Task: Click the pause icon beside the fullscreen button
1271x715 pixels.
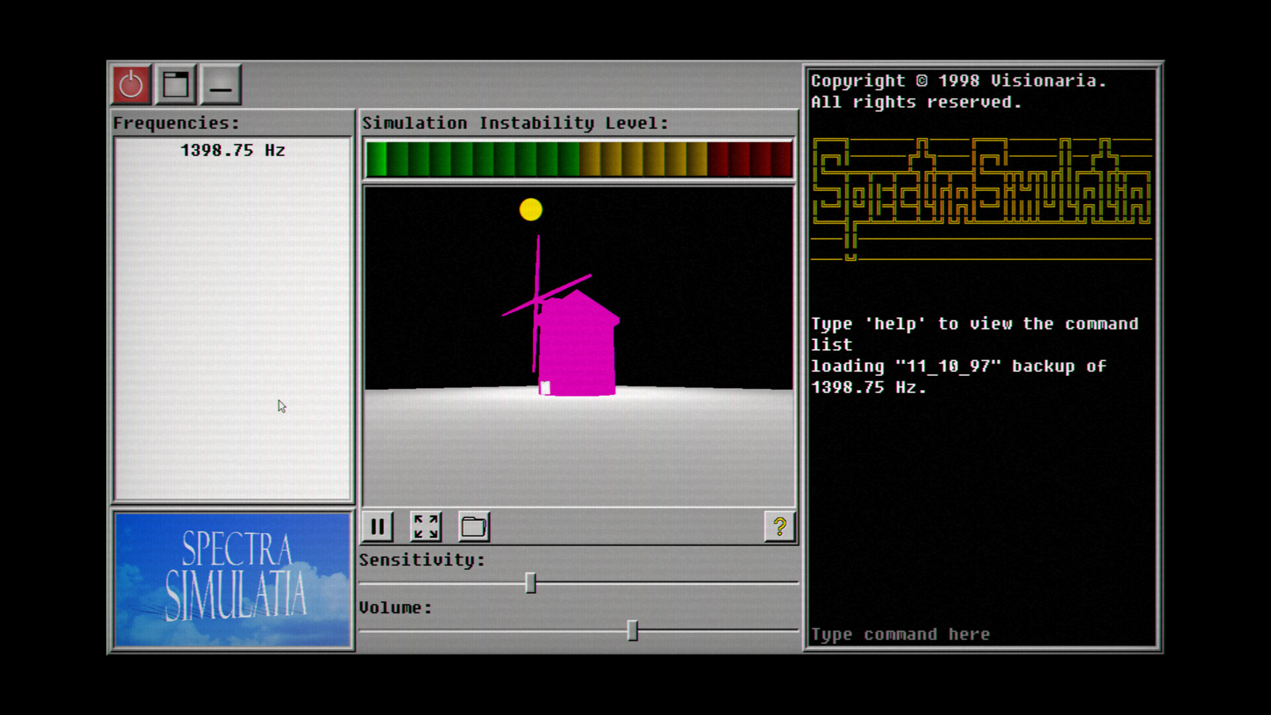Action: (377, 526)
